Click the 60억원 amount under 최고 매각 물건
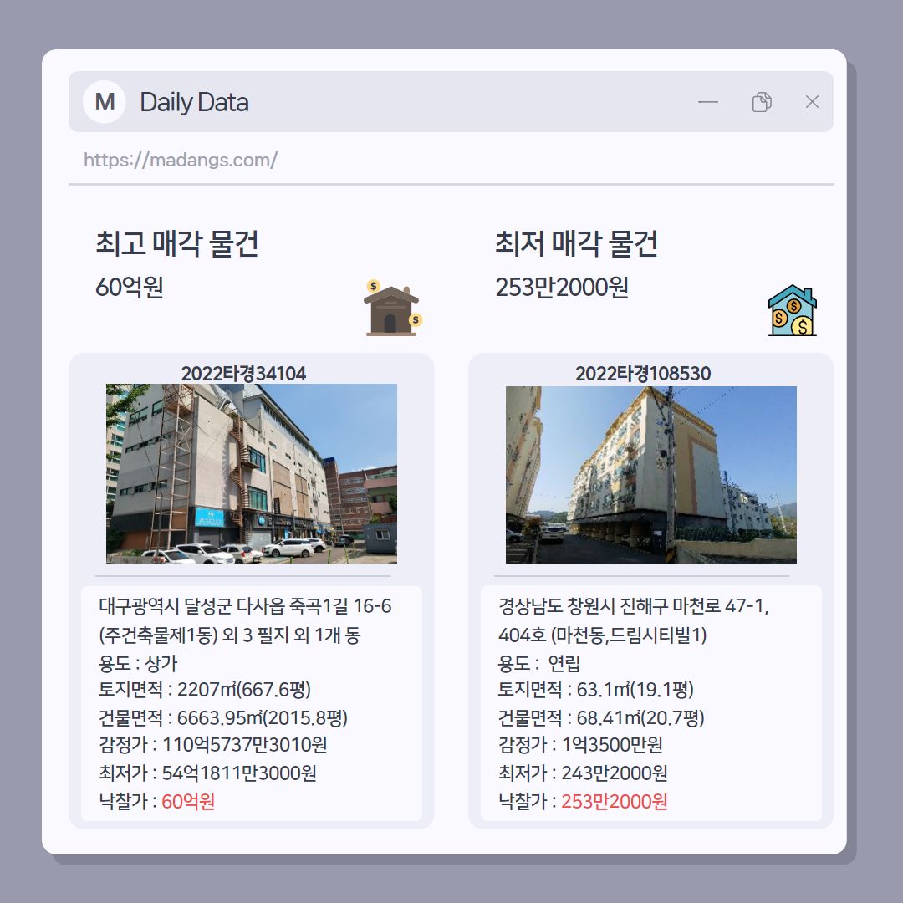Image resolution: width=903 pixels, height=903 pixels. coord(130,287)
